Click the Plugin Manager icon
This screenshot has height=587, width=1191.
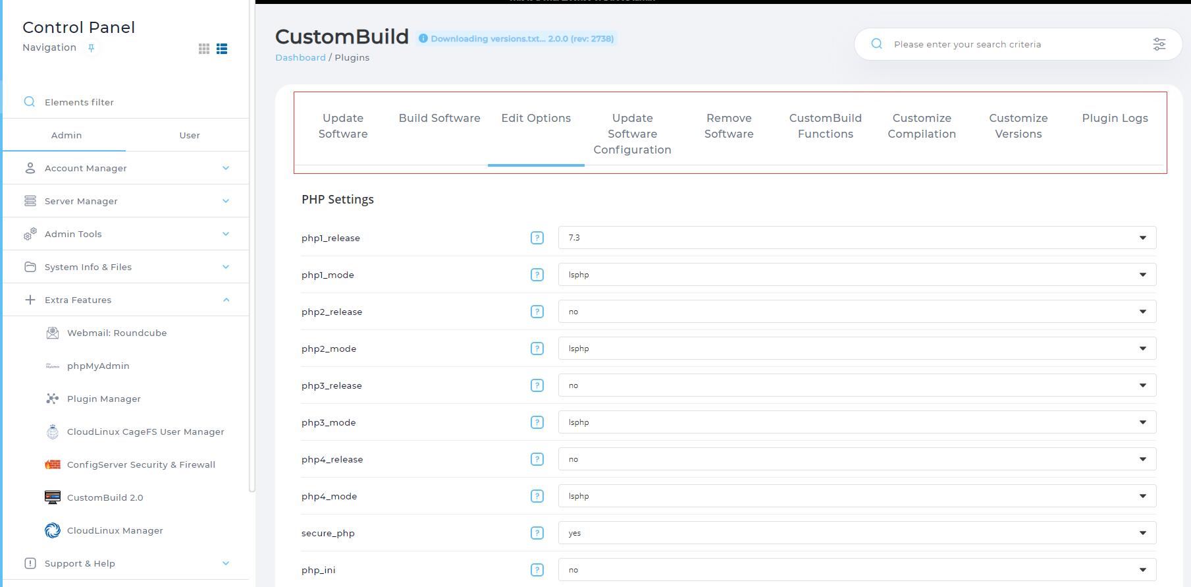tap(53, 399)
